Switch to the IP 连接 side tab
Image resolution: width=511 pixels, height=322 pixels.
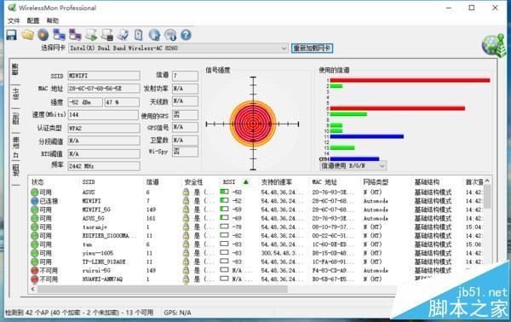[x=15, y=147]
